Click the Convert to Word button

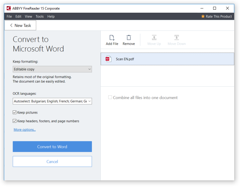52,147
